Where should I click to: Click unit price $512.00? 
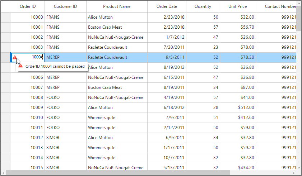click(x=246, y=108)
